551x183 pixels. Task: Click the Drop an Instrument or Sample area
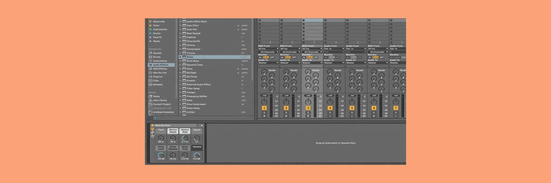335,143
